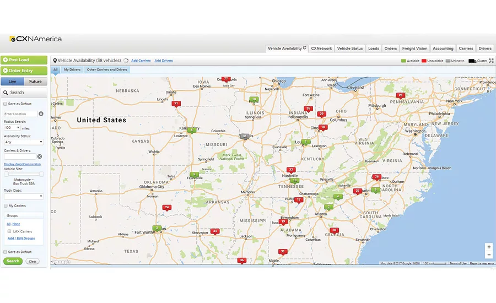496x303 pixels.
Task: Select red marker 29 in Ohio
Action: 321,114
